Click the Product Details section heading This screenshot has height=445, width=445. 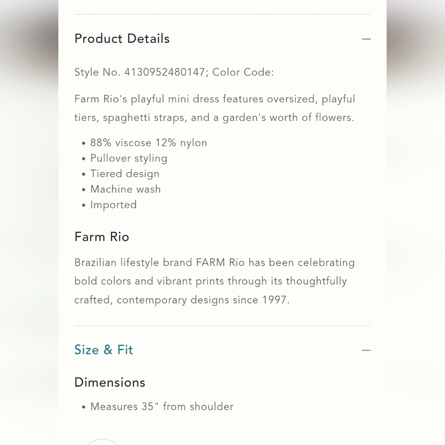point(122,39)
